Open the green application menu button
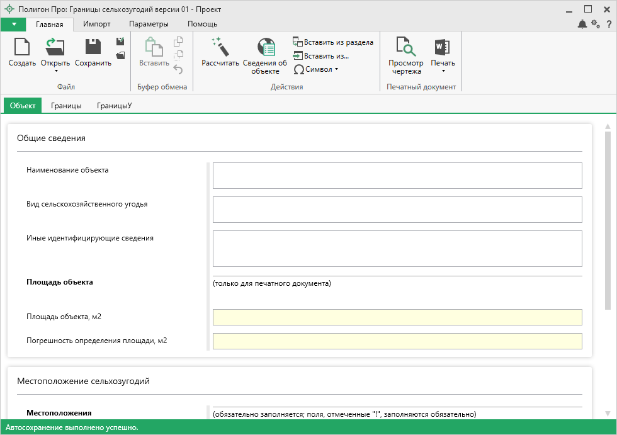The width and height of the screenshot is (617, 435). [13, 24]
